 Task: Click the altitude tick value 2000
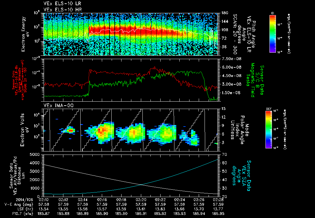[34, 180]
